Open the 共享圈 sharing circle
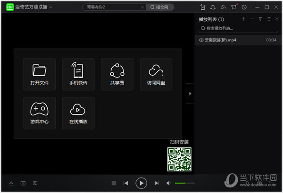 point(117,74)
